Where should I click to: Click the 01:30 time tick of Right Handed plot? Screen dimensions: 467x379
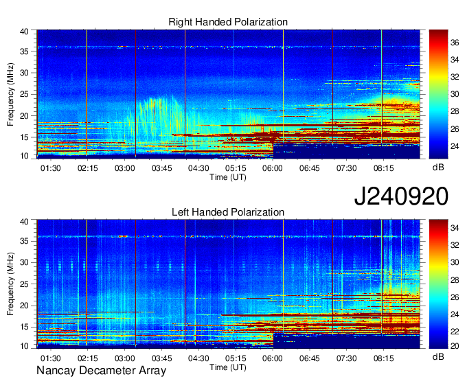(51, 168)
